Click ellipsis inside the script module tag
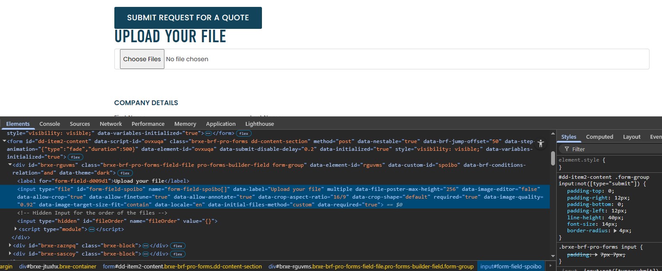 (x=91, y=229)
